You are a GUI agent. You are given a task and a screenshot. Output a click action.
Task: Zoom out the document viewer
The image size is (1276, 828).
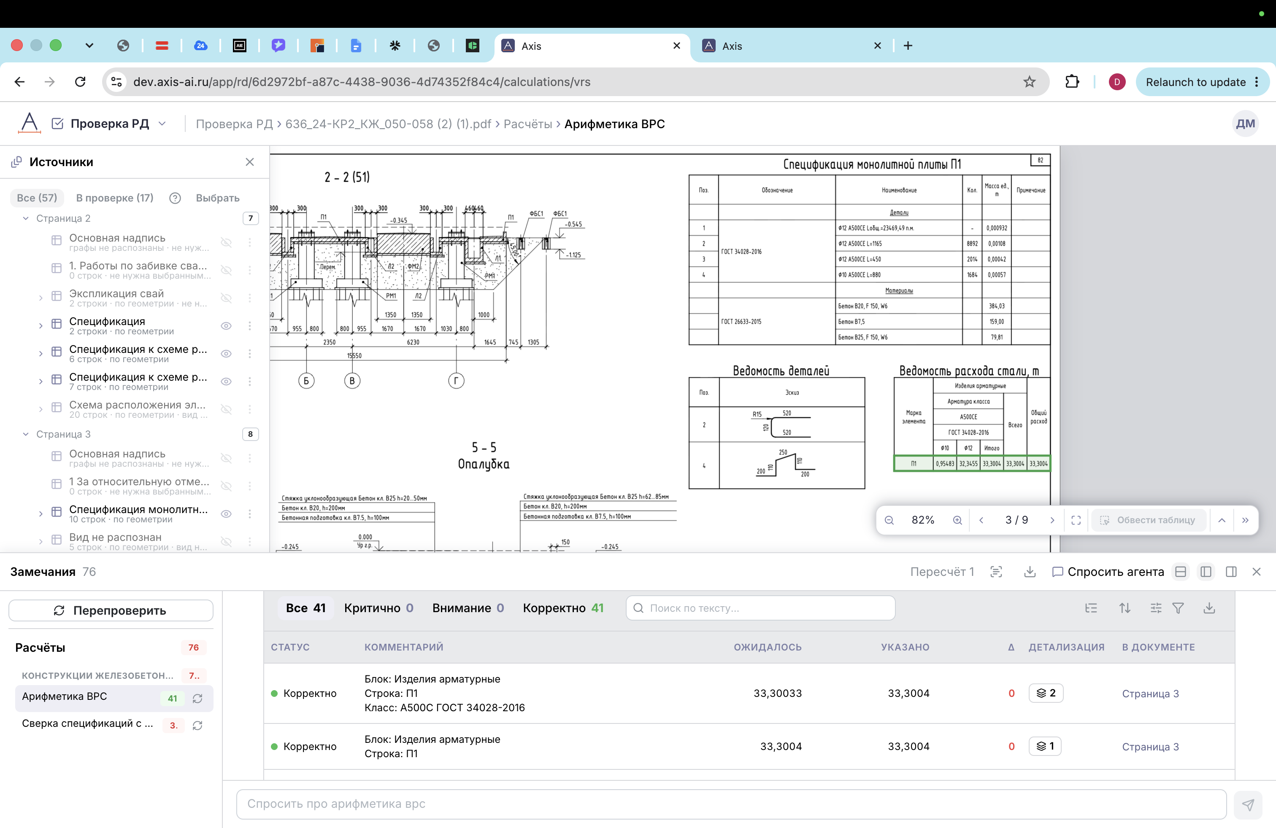tap(889, 520)
